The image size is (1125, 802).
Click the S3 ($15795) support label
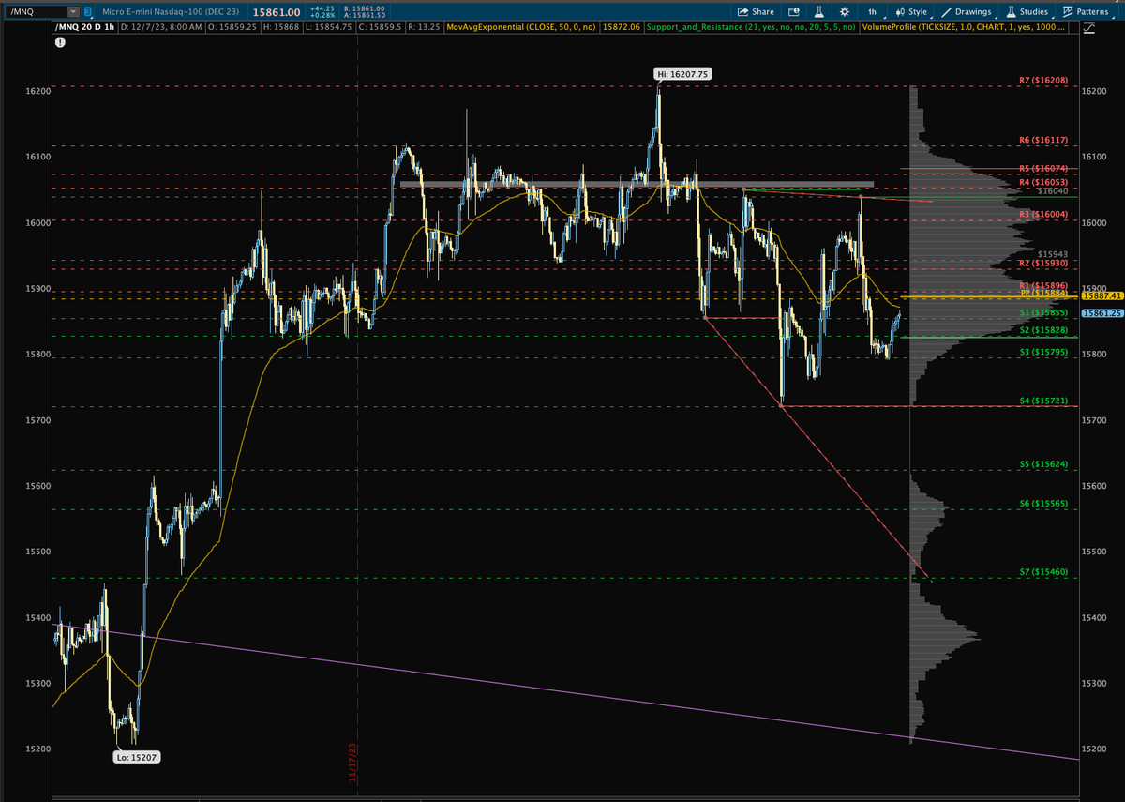click(1042, 352)
